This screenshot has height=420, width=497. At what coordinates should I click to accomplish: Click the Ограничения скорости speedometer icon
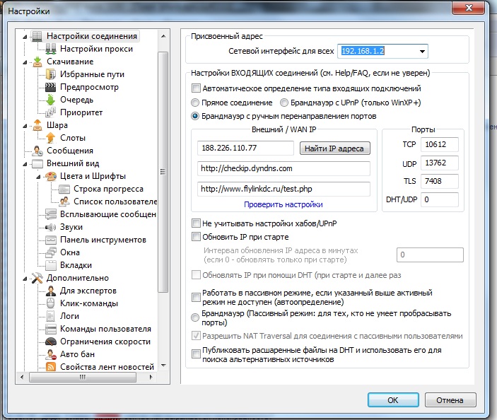click(x=51, y=342)
